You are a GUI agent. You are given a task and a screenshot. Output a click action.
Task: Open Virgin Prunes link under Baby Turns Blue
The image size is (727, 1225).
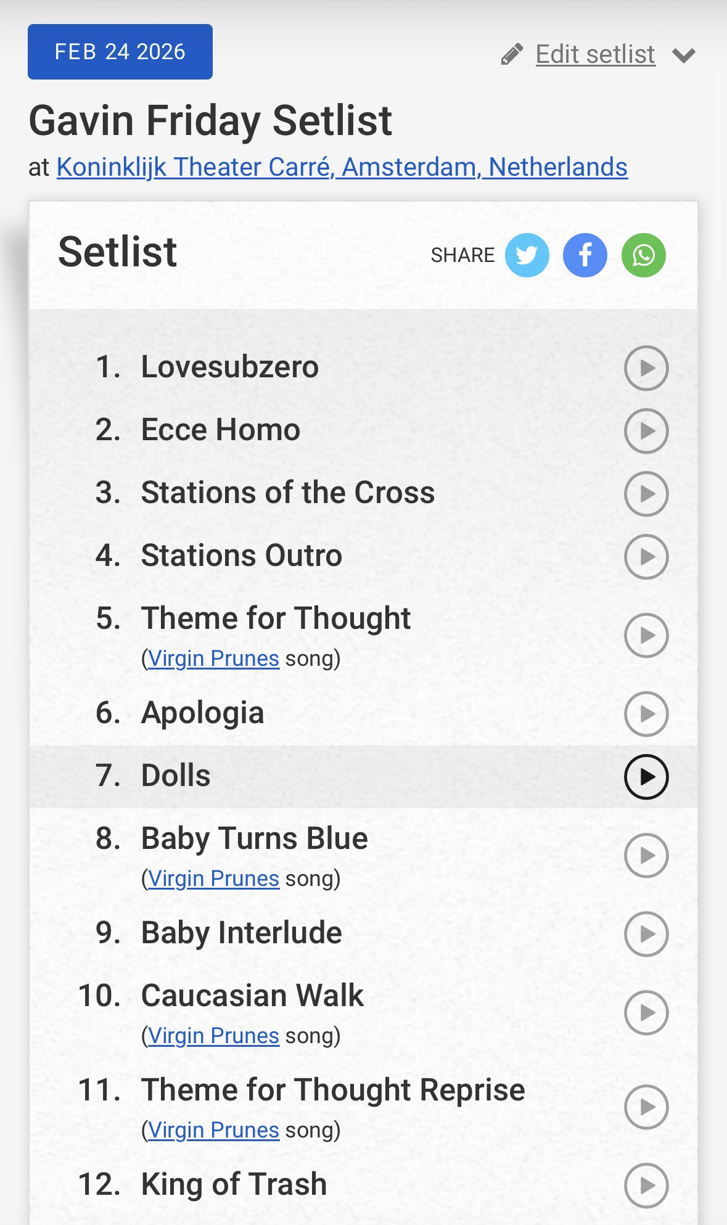pos(213,879)
